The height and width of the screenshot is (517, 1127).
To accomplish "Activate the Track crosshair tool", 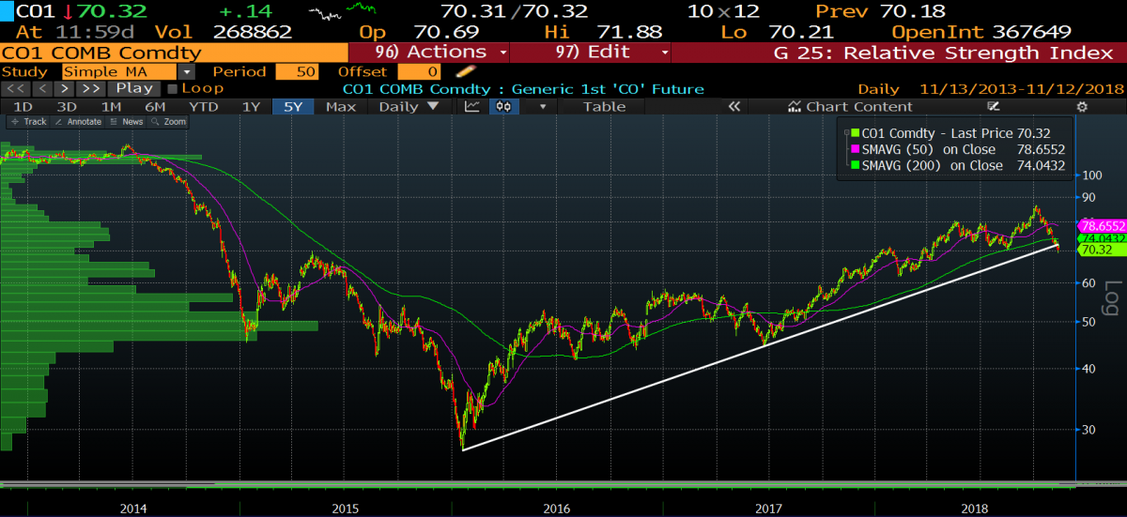I will (30, 122).
